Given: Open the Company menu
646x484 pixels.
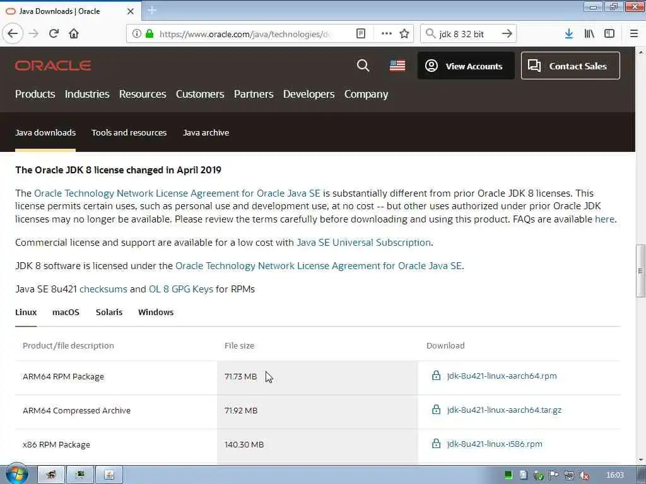Looking at the screenshot, I should 367,95.
